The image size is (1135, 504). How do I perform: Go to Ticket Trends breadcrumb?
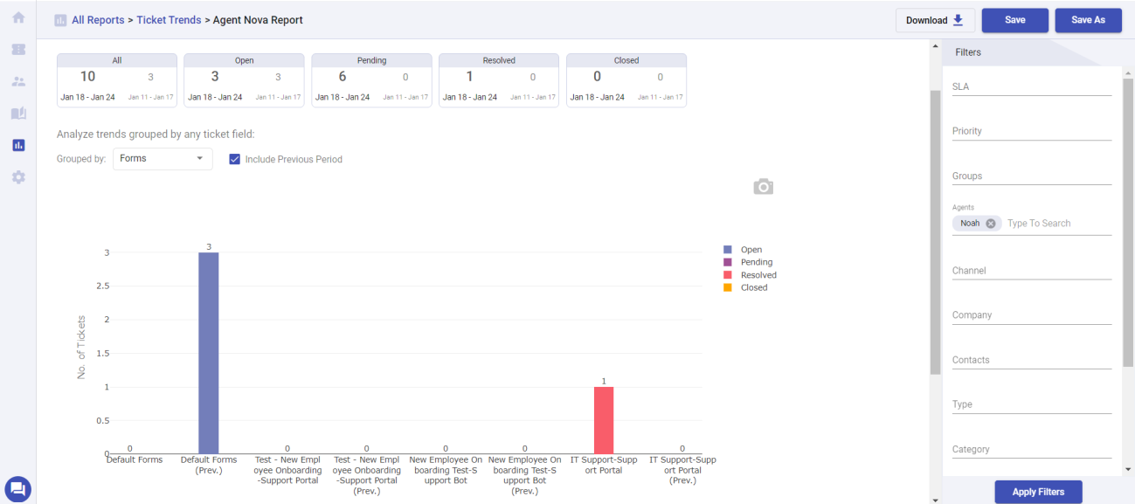point(169,20)
